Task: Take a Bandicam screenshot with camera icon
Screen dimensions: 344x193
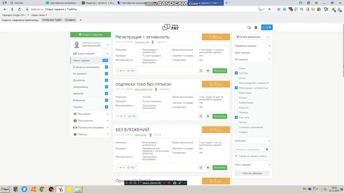Action: click(175, 183)
